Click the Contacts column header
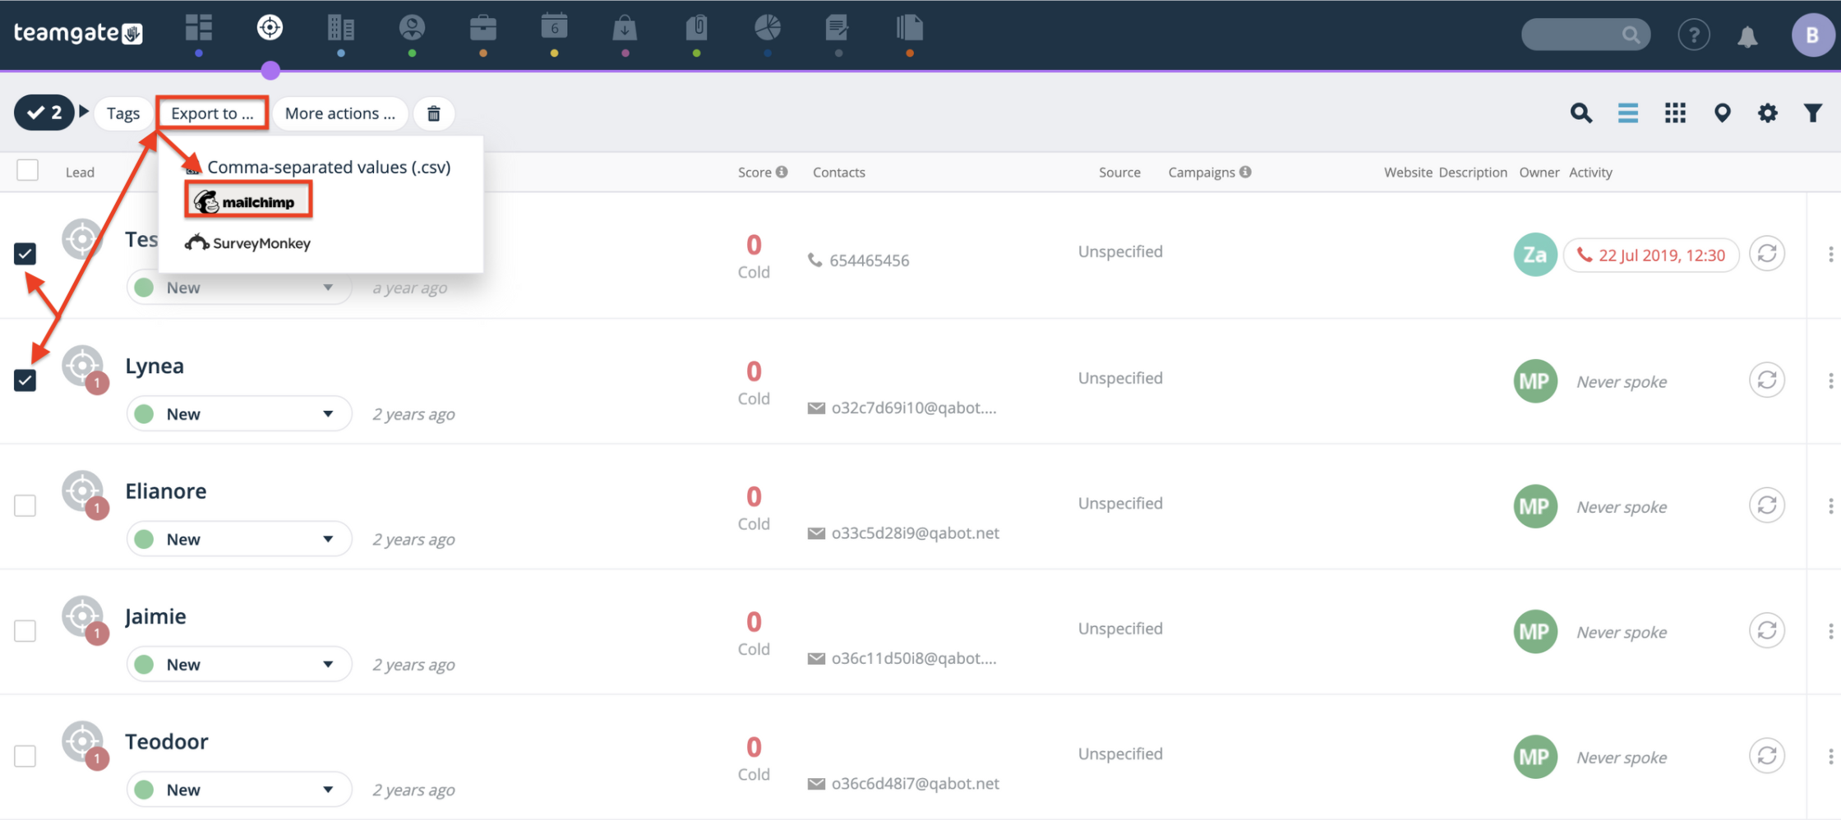 [x=839, y=173]
